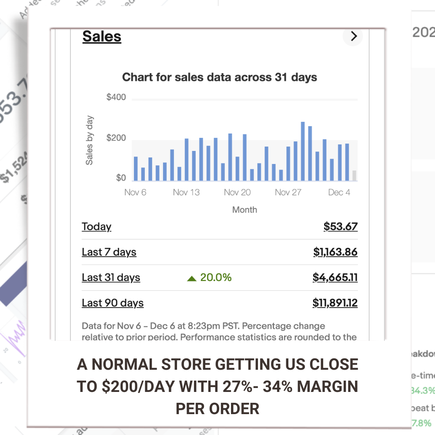This screenshot has width=435, height=435.
Task: Select the $11,891.12 sales total
Action: (335, 303)
